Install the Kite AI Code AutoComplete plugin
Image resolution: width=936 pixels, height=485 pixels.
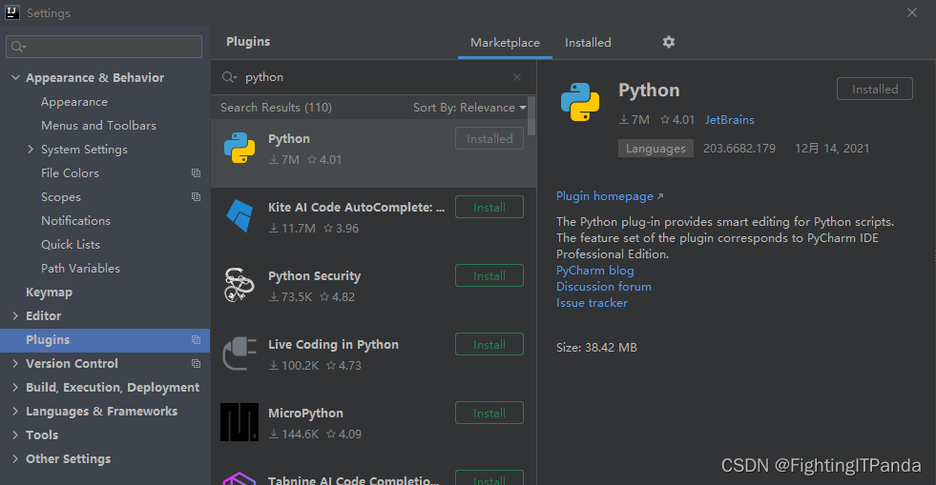coord(489,207)
